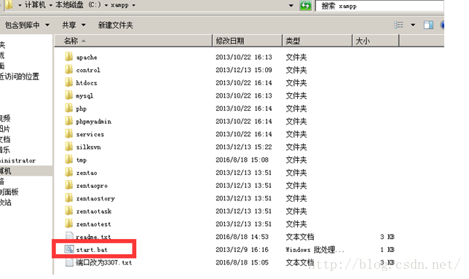Select the readme.txt file name

(x=93, y=237)
